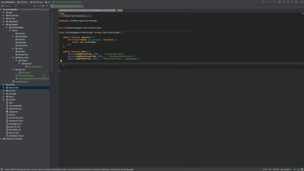Click the lightbulb intention icon in editor

coord(61,61)
